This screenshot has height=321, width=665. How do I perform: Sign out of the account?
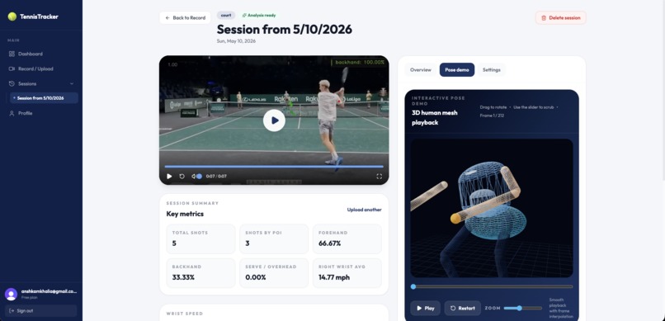(40, 311)
